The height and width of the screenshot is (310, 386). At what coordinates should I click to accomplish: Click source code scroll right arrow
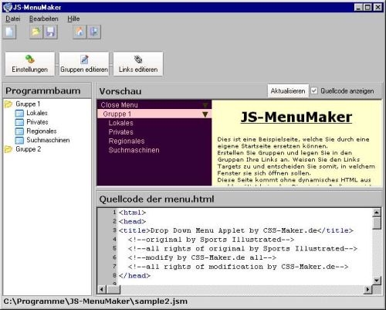368,289
